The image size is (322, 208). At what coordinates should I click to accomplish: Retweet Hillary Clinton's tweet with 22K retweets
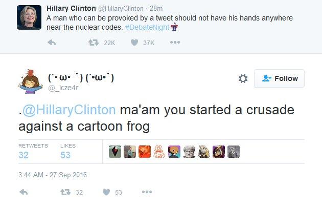point(94,43)
